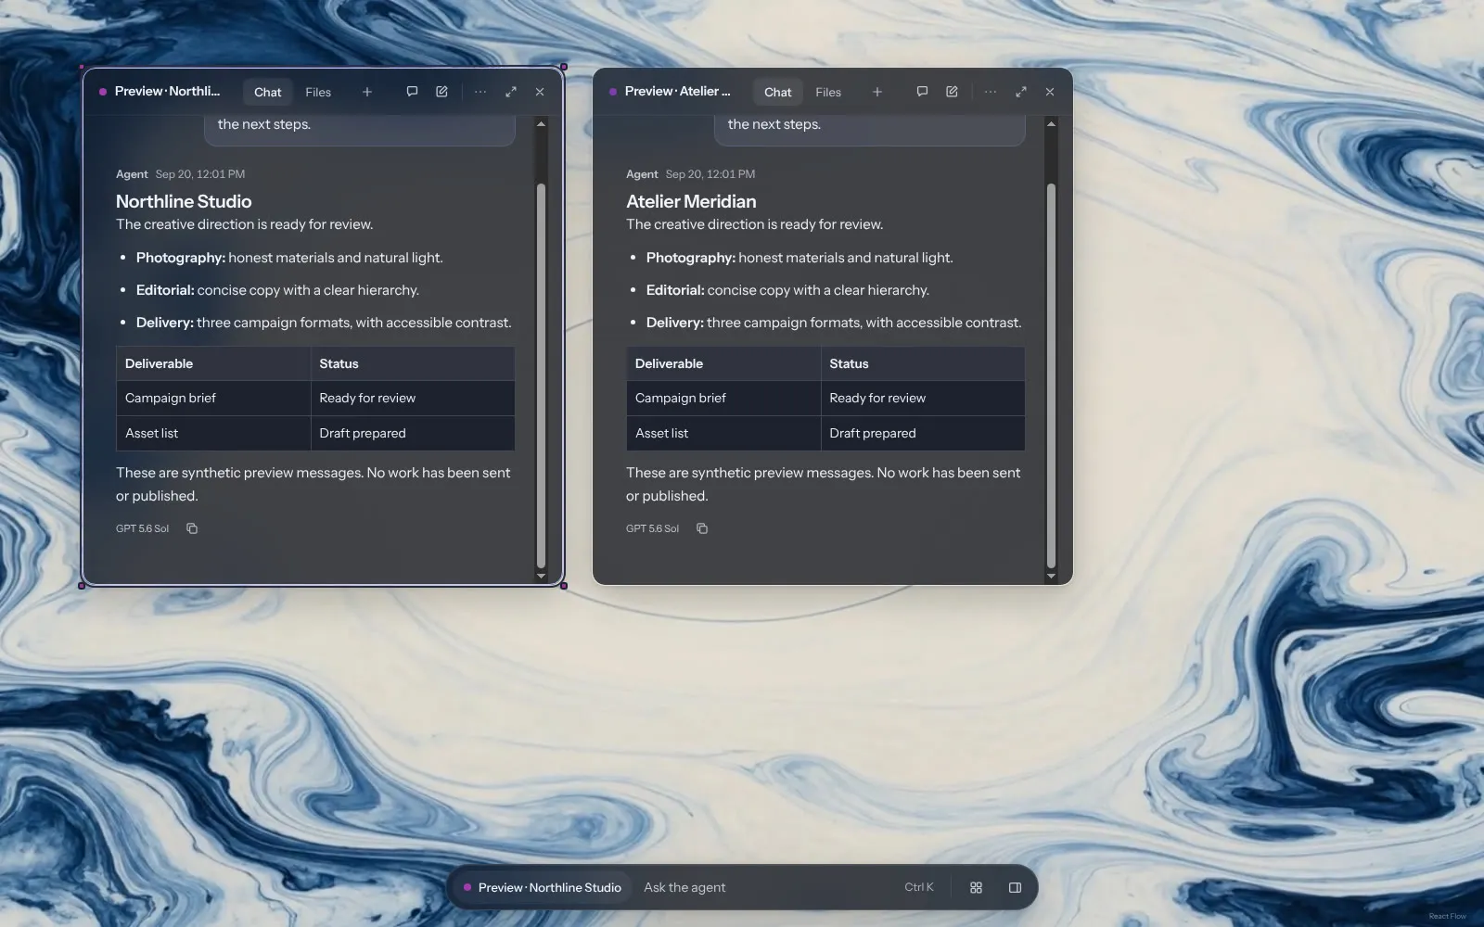The width and height of the screenshot is (1484, 927).
Task: Click the Status column header in Atelier table
Action: [x=923, y=363]
